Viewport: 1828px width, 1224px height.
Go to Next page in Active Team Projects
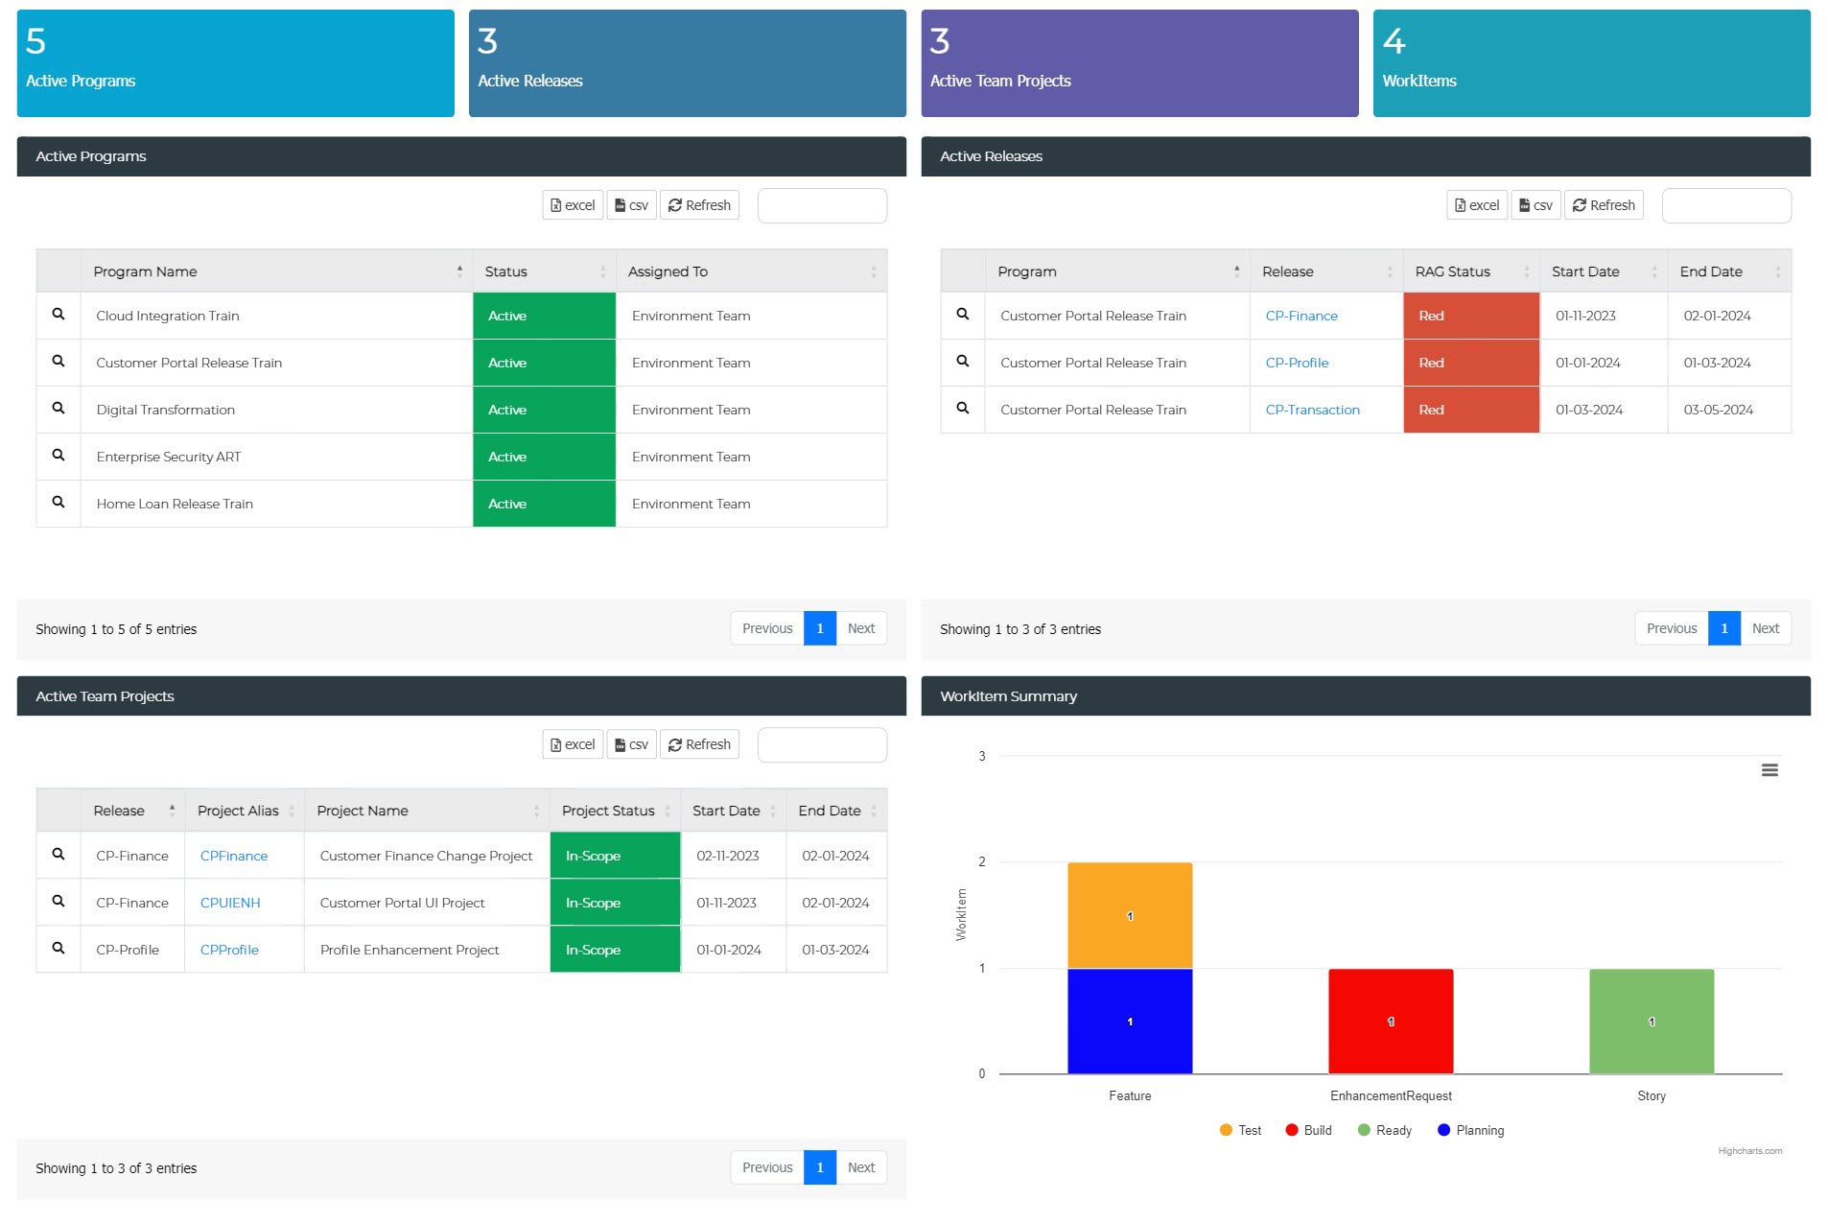(861, 1167)
